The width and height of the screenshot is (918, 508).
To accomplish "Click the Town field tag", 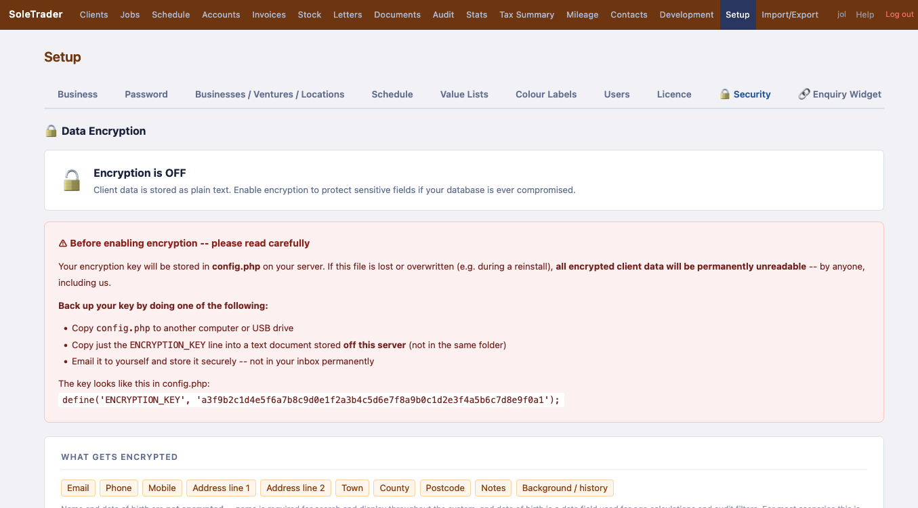I will (352, 488).
